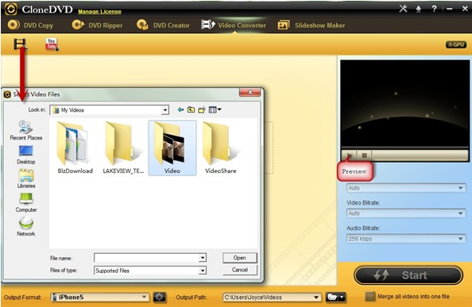Image resolution: width=472 pixels, height=307 pixels.
Task: Go back using the green arrow icon
Action: tap(180, 110)
